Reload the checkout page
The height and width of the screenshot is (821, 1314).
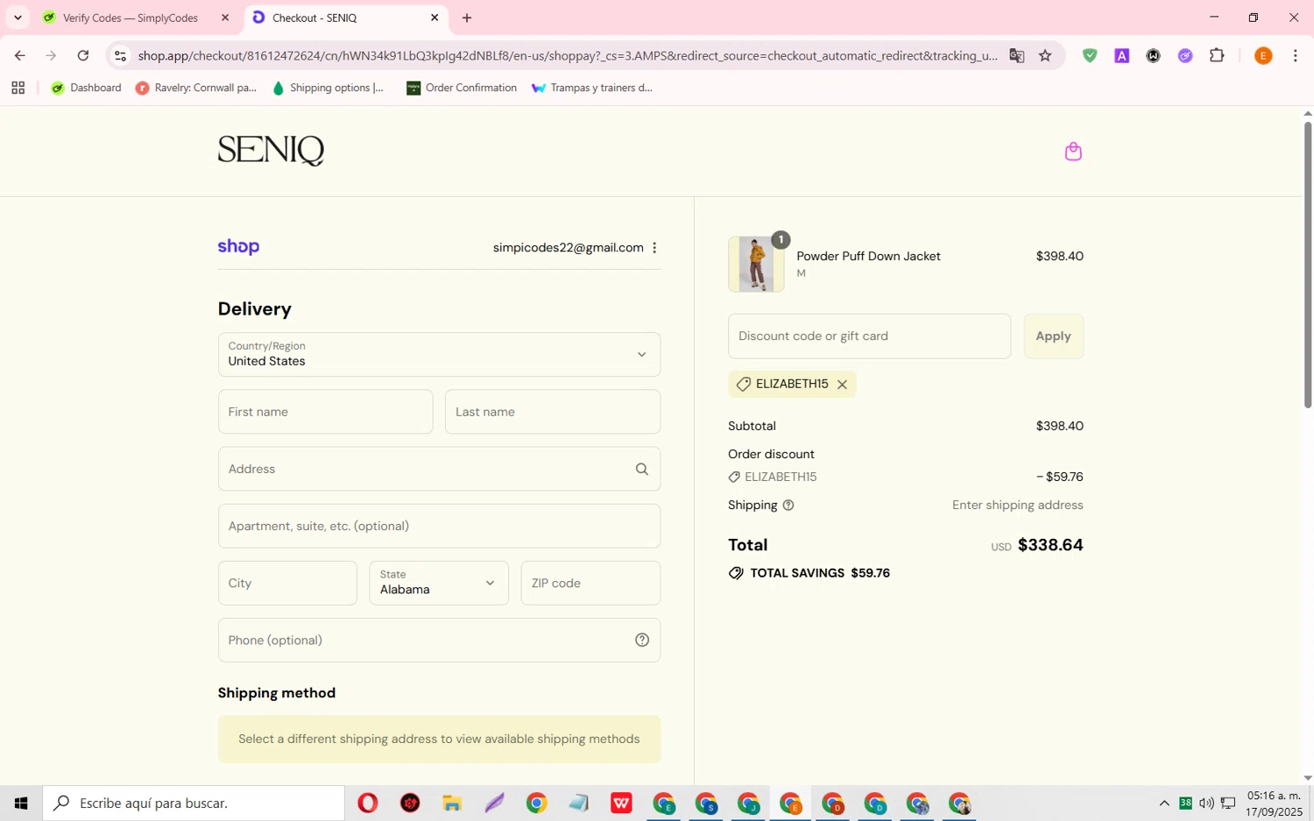(83, 55)
